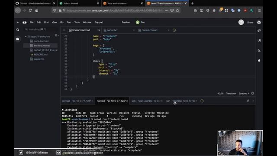Open the browser library icon
Image resolution: width=277 pixels, height=156 pixels.
pyautogui.click(x=195, y=10)
